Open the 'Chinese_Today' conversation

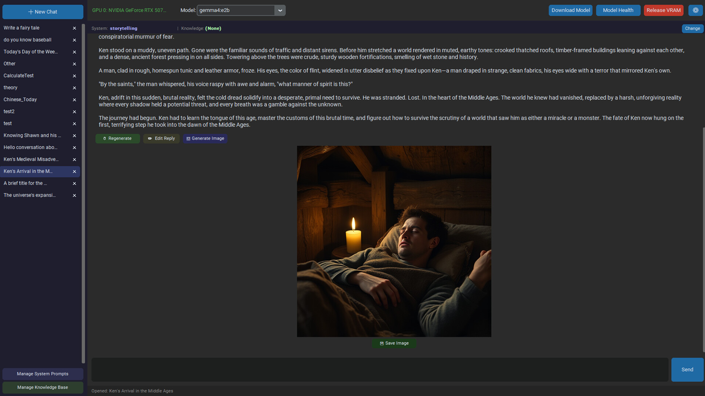pos(20,100)
